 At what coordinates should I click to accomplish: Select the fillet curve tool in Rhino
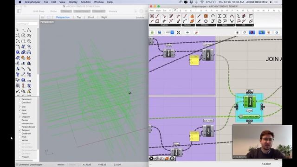tap(18, 46)
